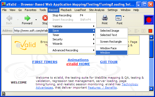The height and width of the screenshot is (97, 155).
Task: Open the Font button dropdown arrow
Action: 123,16
